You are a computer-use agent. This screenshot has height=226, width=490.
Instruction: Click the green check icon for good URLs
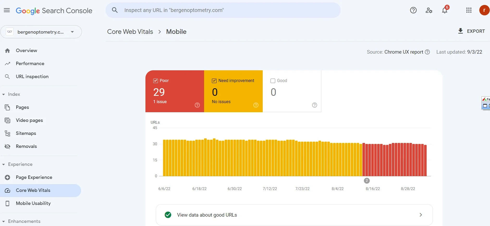tap(168, 215)
